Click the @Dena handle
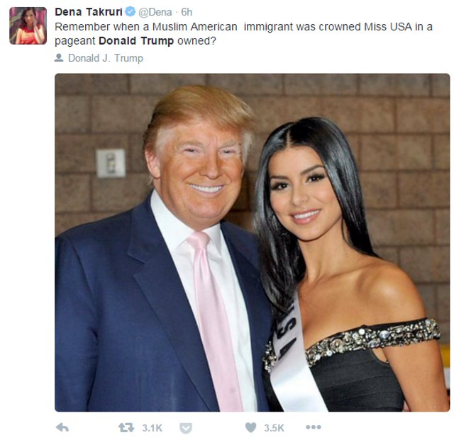Screen dimensions: 454x440 point(155,12)
